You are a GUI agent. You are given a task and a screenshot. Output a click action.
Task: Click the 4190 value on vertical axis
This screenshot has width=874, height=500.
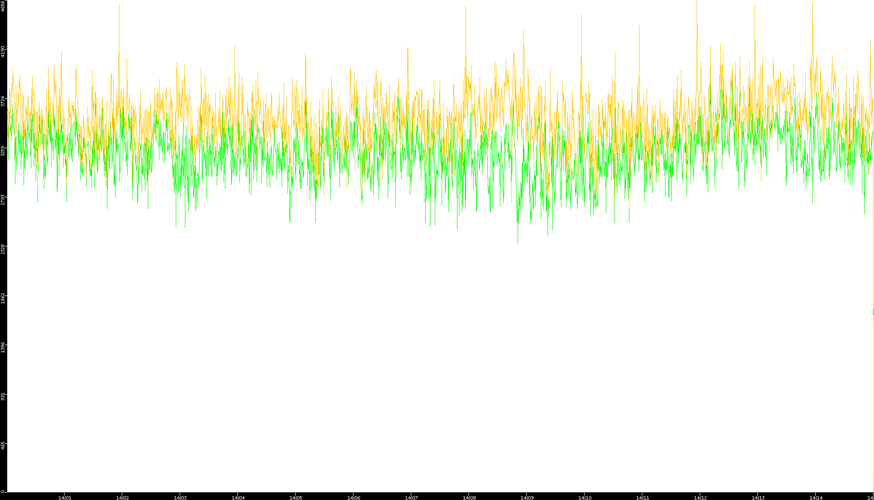pos(3,51)
